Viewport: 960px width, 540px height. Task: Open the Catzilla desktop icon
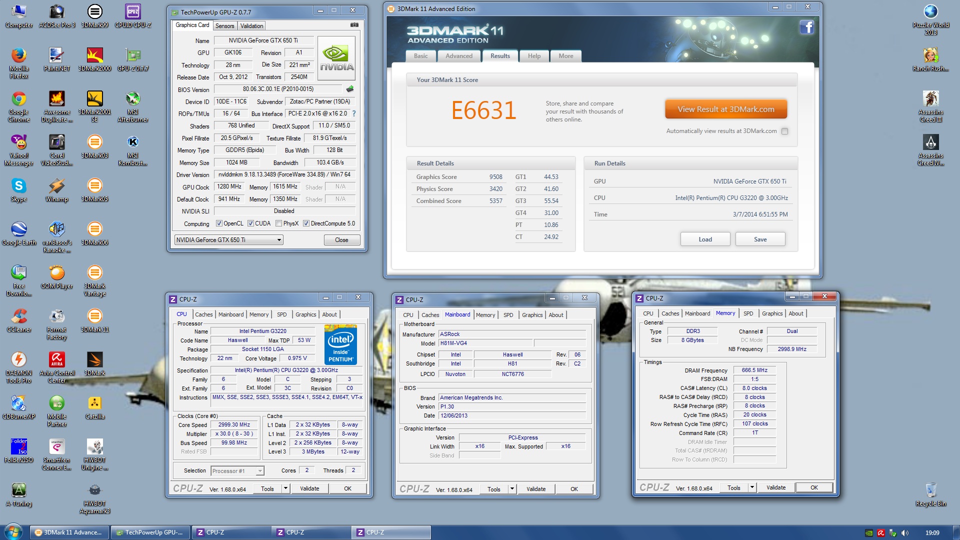94,407
